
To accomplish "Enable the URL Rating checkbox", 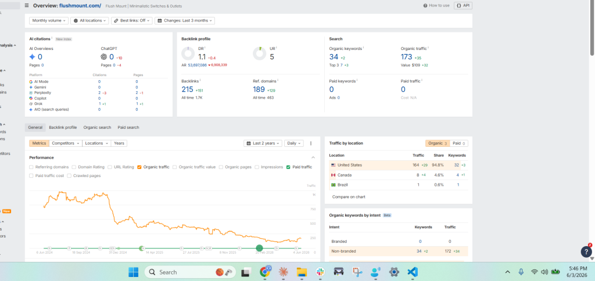I will click(x=110, y=167).
